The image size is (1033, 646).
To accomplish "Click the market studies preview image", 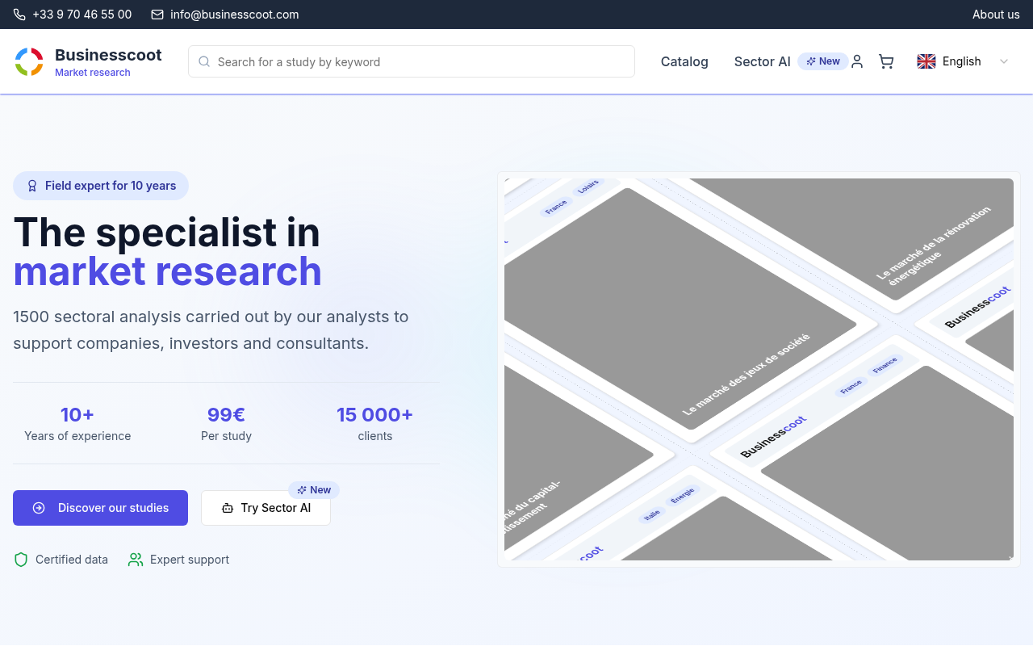I will pyautogui.click(x=759, y=369).
